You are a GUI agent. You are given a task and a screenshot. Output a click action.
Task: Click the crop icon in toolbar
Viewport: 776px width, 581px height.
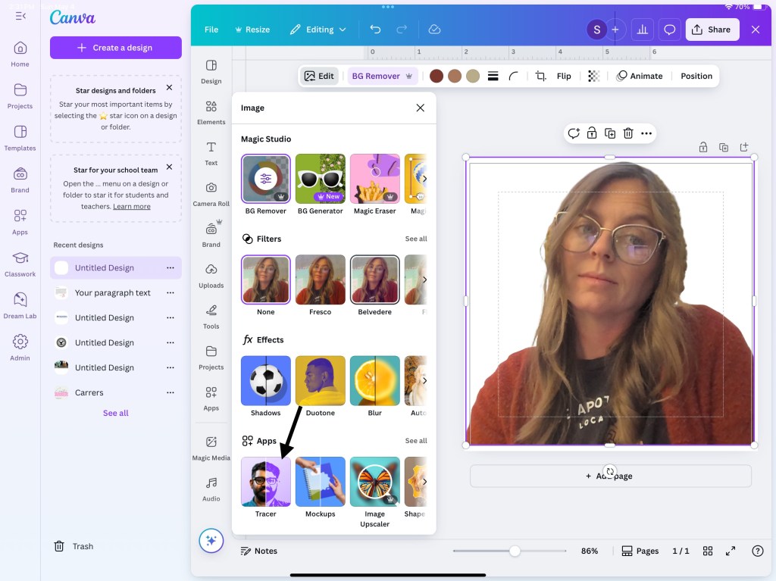[540, 76]
